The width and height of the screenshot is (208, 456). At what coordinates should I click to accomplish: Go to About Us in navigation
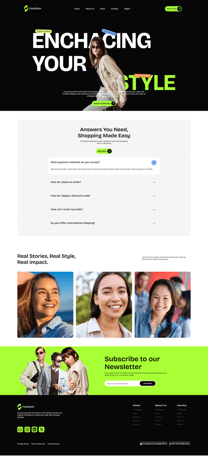coord(90,9)
